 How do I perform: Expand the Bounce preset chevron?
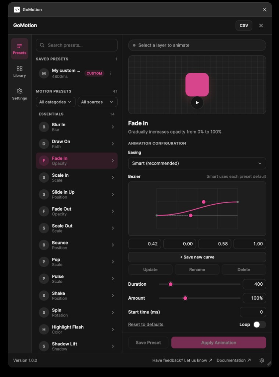tap(113, 245)
